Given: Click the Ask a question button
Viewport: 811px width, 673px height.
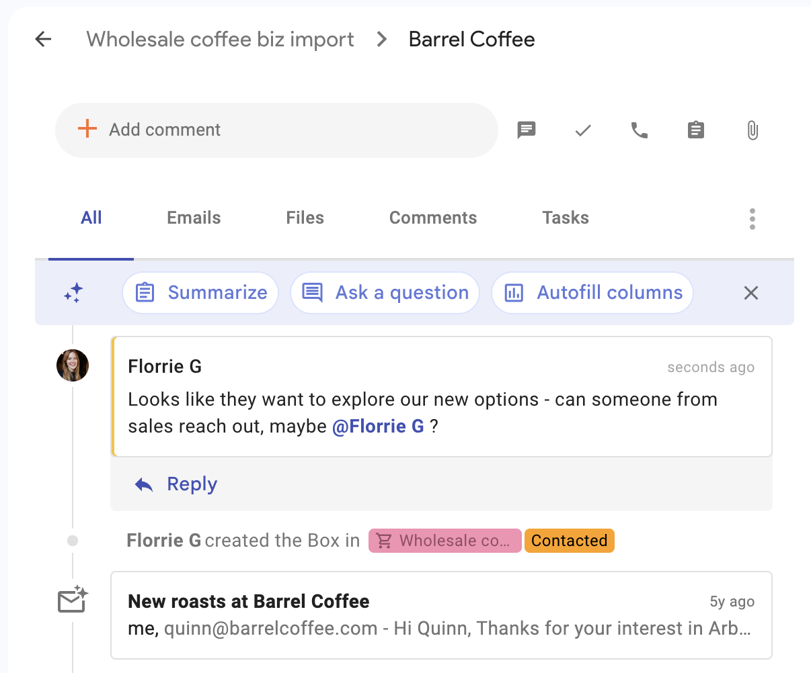Looking at the screenshot, I should (385, 293).
